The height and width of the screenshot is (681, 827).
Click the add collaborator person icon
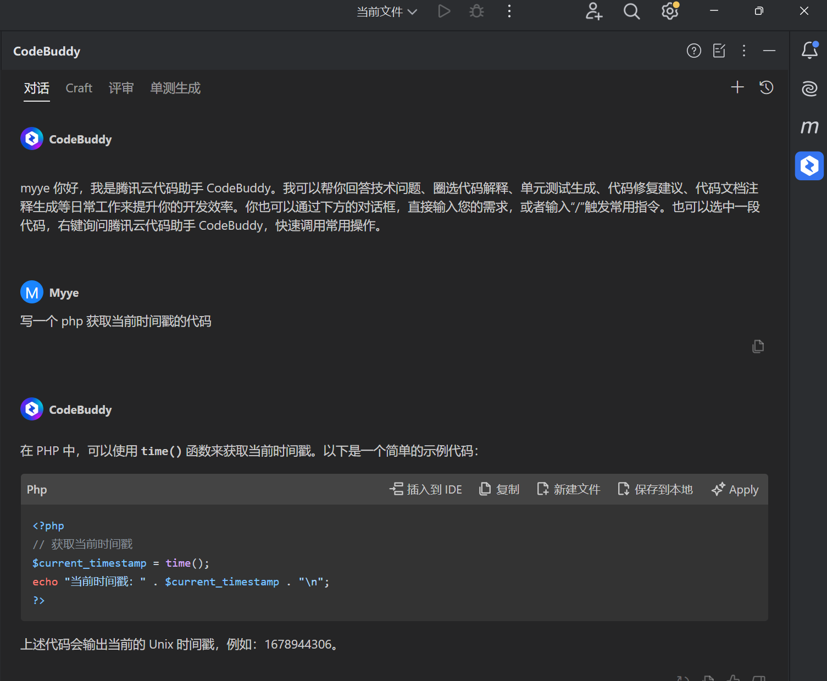pos(593,11)
